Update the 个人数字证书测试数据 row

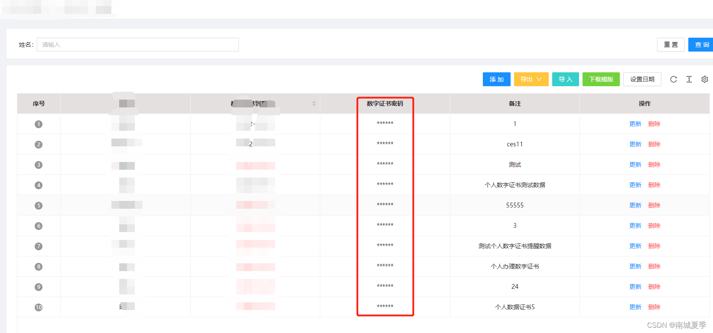pyautogui.click(x=635, y=185)
